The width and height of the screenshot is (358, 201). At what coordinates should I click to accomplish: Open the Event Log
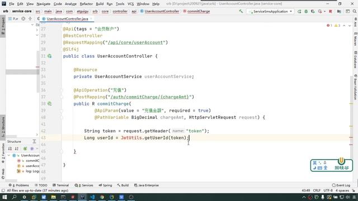(x=341, y=185)
